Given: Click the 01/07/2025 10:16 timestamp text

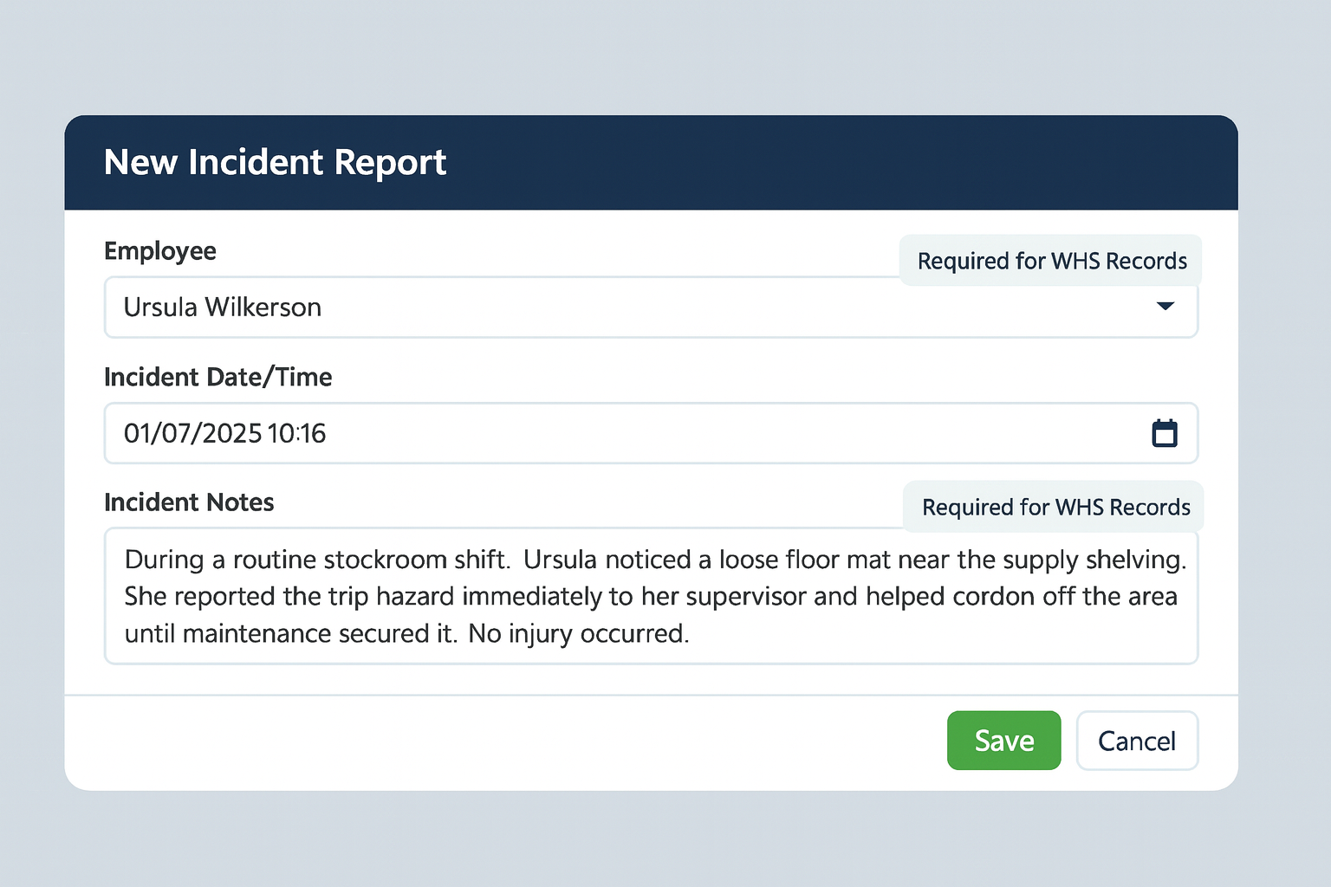Looking at the screenshot, I should 225,433.
